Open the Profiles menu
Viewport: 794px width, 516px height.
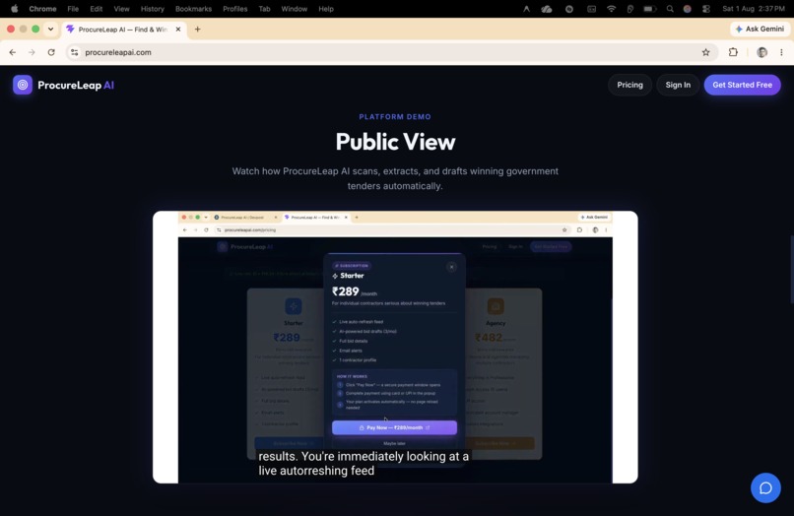tap(235, 9)
